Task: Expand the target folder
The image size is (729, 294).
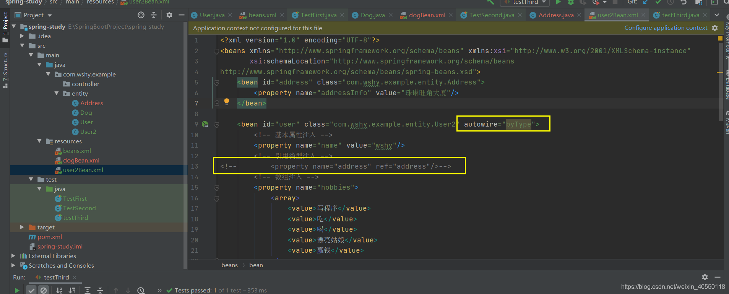Action: click(x=22, y=227)
